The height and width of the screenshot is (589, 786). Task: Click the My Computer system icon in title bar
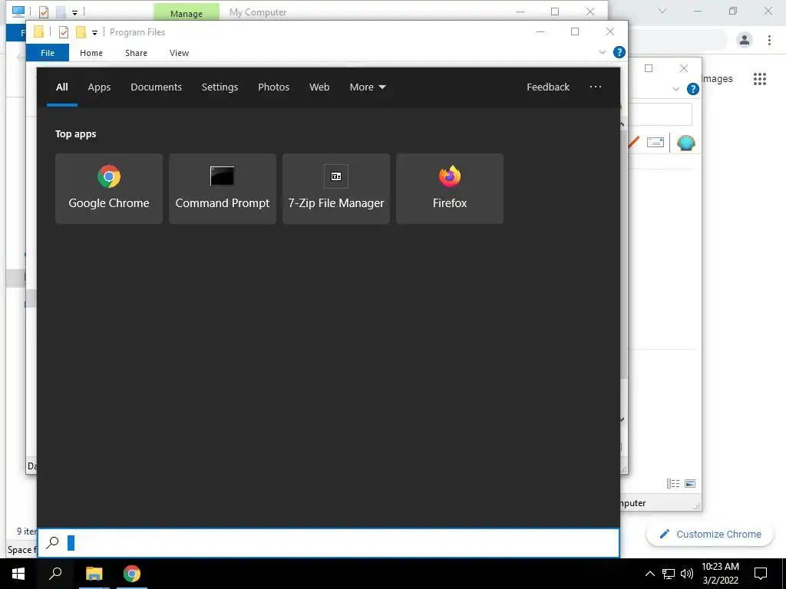tap(18, 11)
